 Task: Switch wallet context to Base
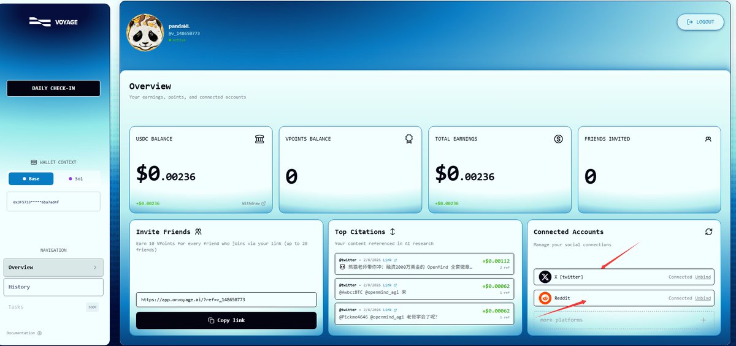point(31,179)
